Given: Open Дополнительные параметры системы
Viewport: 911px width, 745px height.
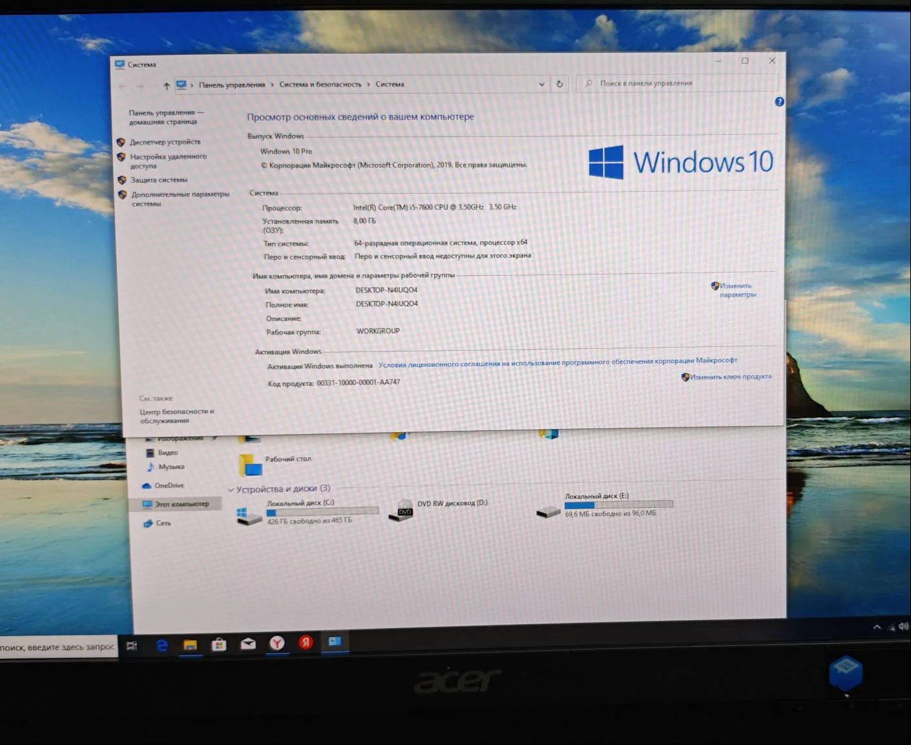Looking at the screenshot, I should [x=180, y=199].
